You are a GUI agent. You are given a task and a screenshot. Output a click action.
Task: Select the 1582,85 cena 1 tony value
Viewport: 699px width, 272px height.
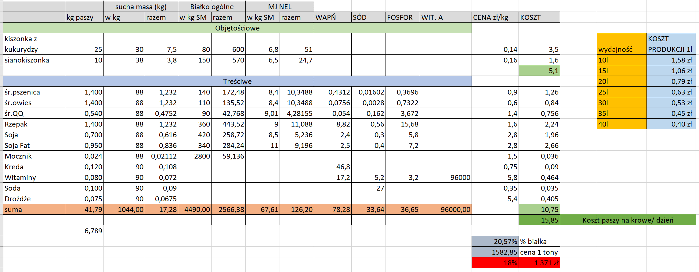[x=495, y=252]
